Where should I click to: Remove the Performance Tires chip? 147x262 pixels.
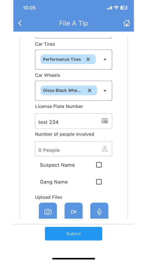[x=88, y=59]
